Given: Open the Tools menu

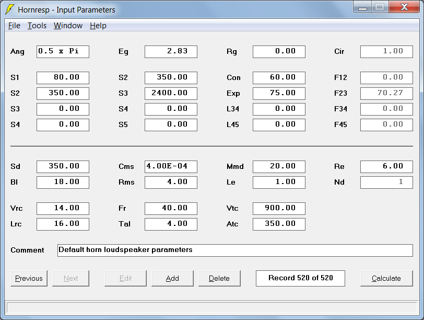Looking at the screenshot, I should point(37,26).
